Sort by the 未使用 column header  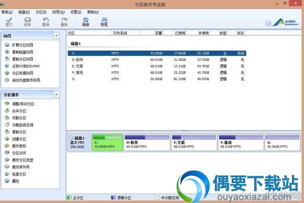(x=199, y=33)
